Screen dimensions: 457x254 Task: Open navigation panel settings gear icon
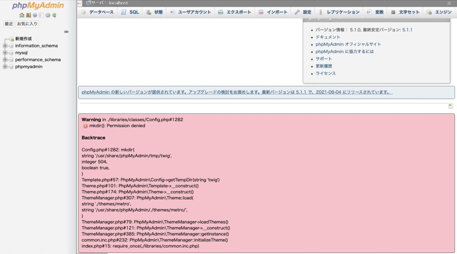[48, 15]
